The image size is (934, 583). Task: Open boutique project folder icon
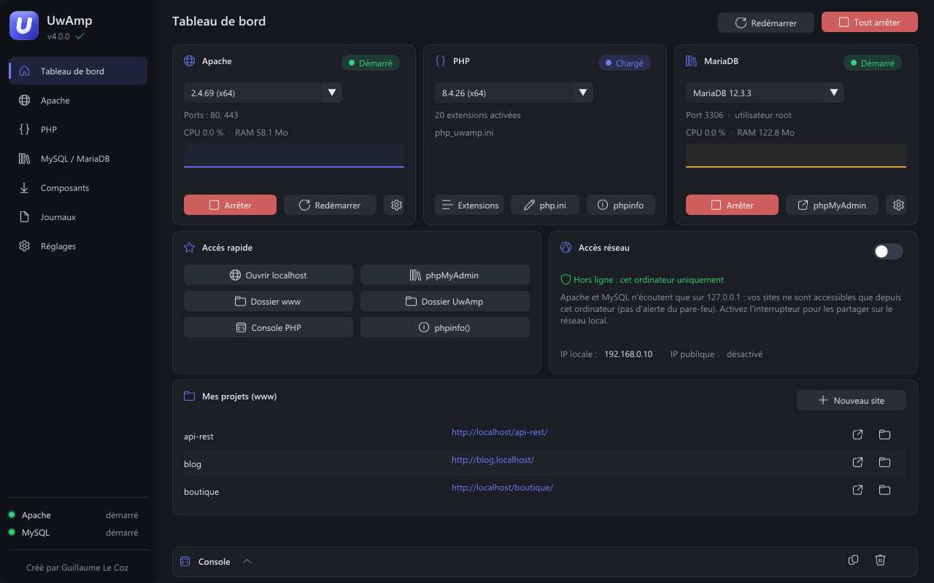884,490
